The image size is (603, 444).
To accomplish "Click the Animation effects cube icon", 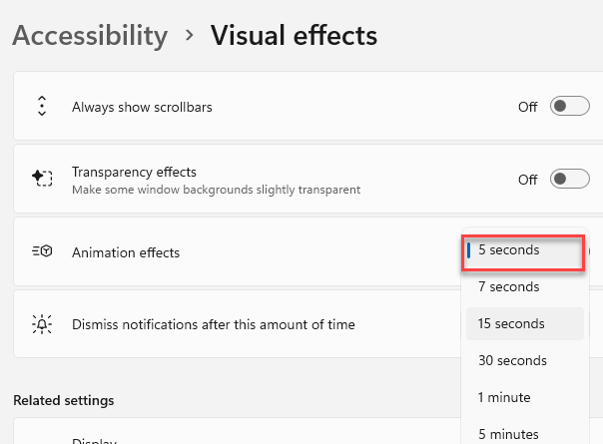I will [42, 251].
